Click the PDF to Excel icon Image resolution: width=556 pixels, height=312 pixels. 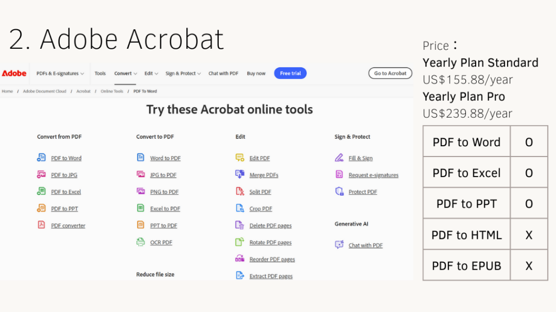41,191
